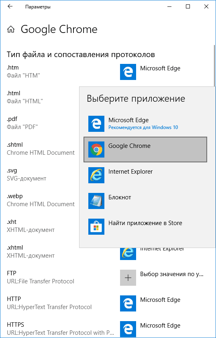Click Microsoft Edge icon in the .htm row
Screen dimensions: 216x338
128,72
